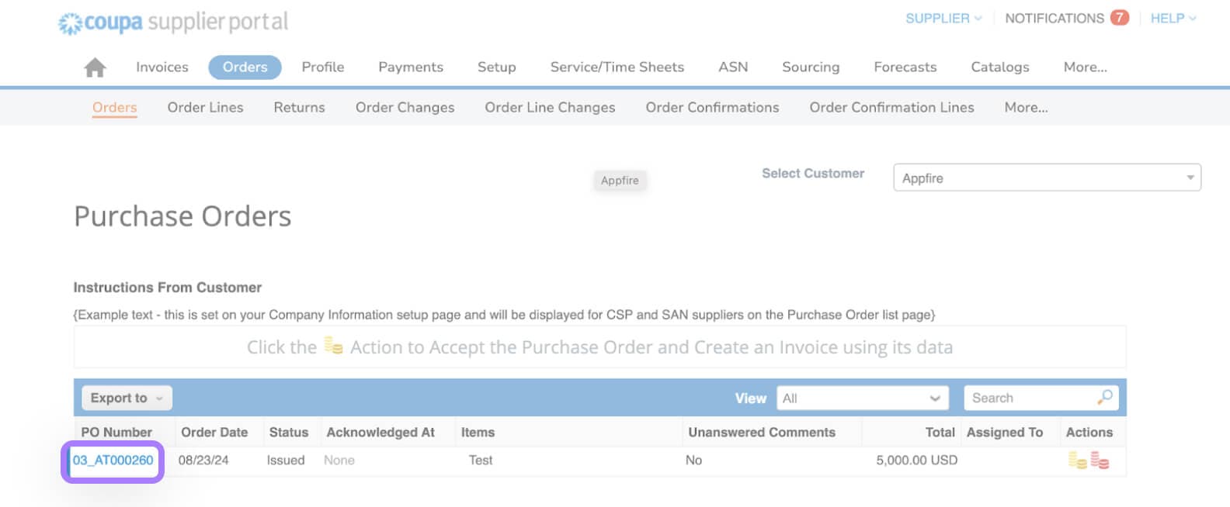
Task: Click the None acknowledged cell
Action: 339,460
